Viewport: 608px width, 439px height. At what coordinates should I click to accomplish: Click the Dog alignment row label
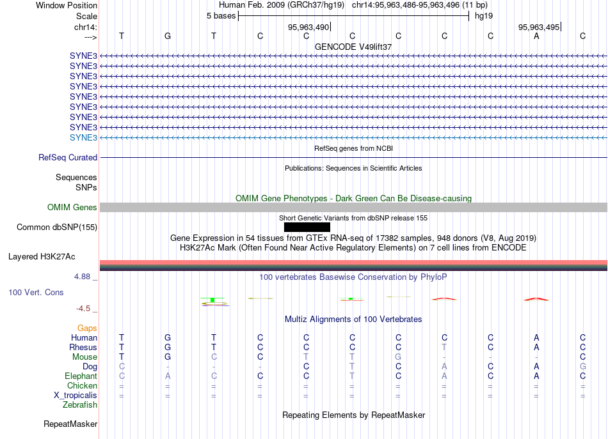tap(90, 367)
